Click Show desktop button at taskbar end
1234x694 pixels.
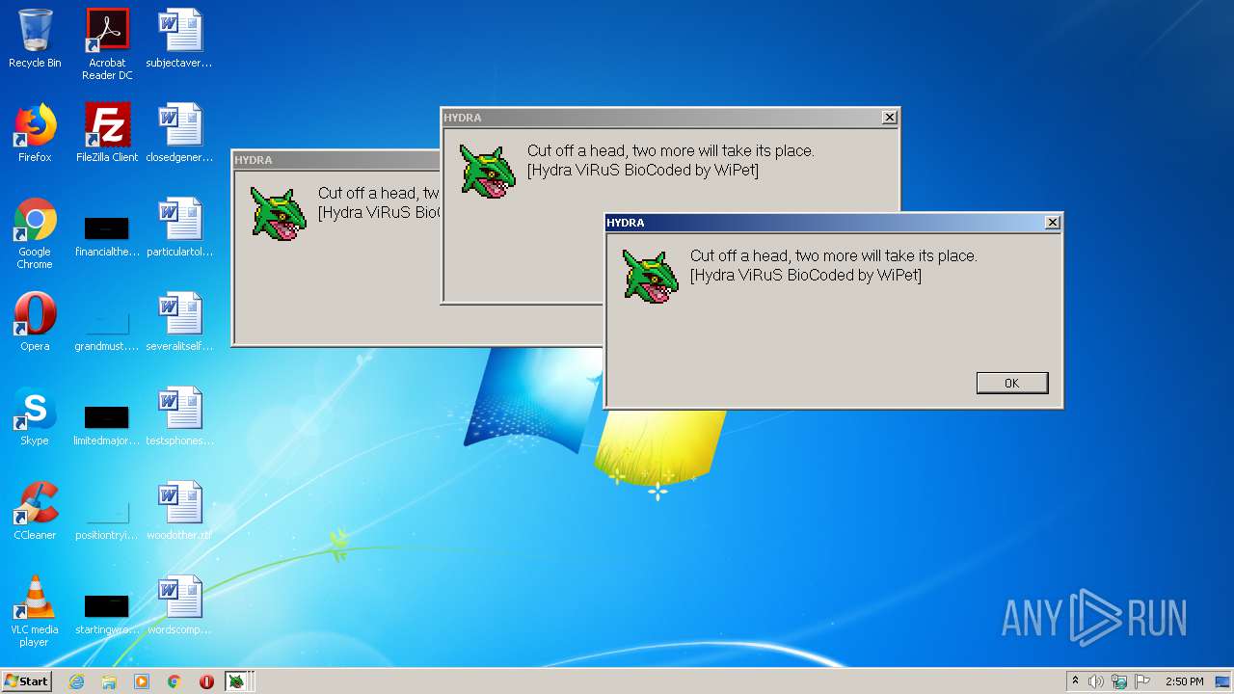click(1223, 681)
